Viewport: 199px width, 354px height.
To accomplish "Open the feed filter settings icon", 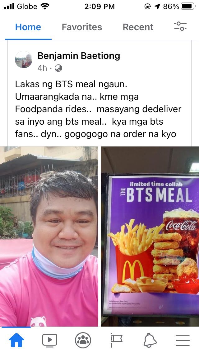I will 180,26.
